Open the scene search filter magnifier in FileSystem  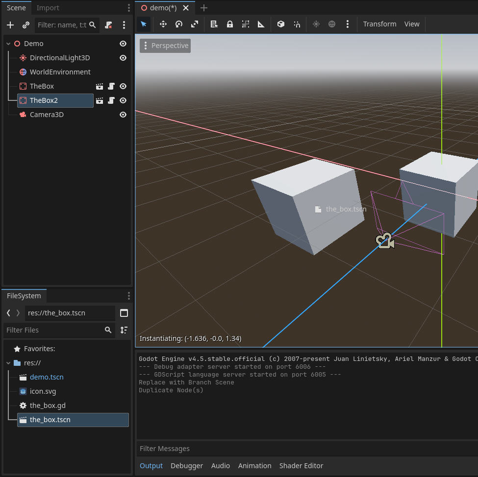click(x=108, y=330)
